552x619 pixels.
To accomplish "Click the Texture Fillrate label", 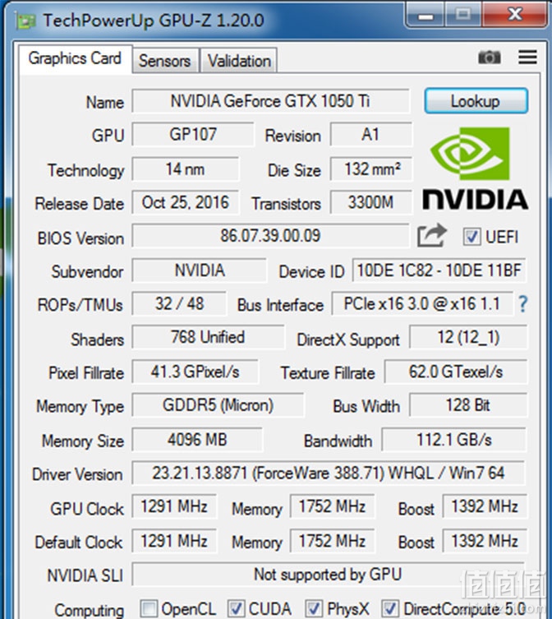I will point(328,373).
